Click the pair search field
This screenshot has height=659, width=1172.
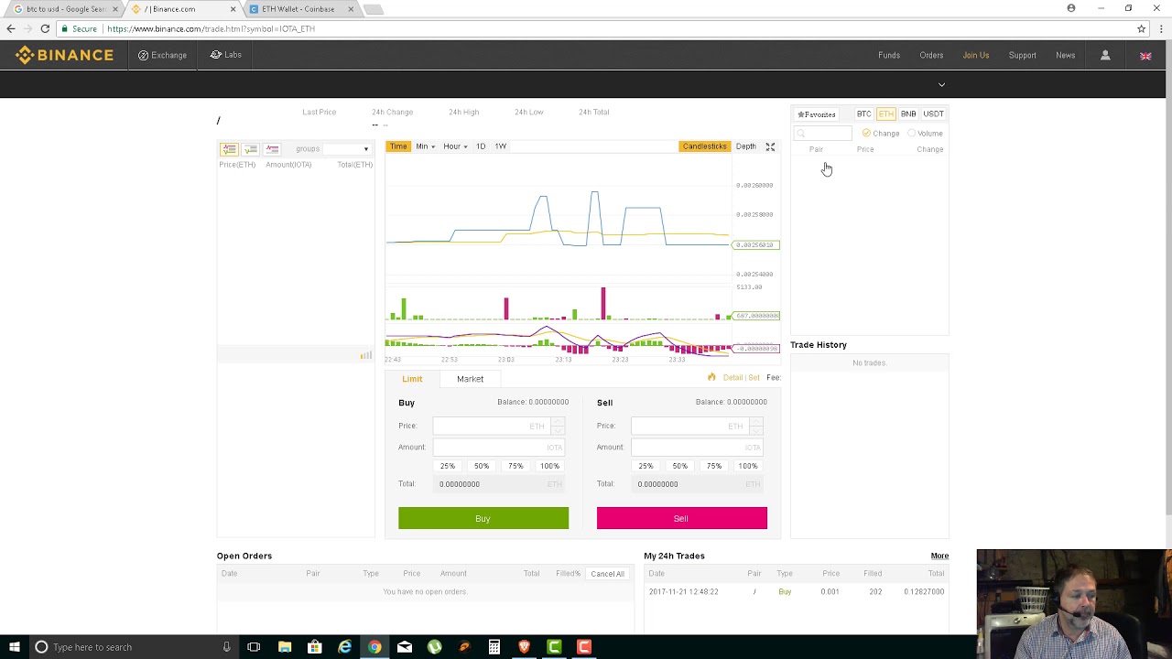coord(822,134)
